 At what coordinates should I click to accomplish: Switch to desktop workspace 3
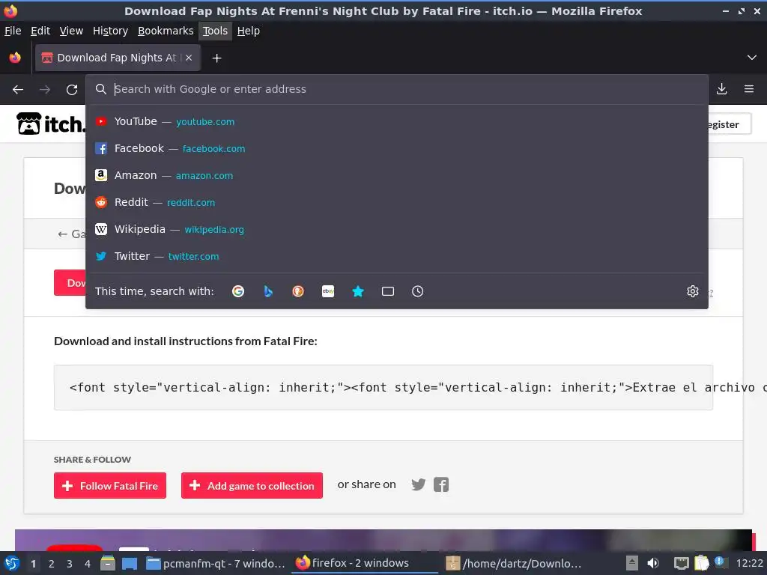(x=70, y=564)
